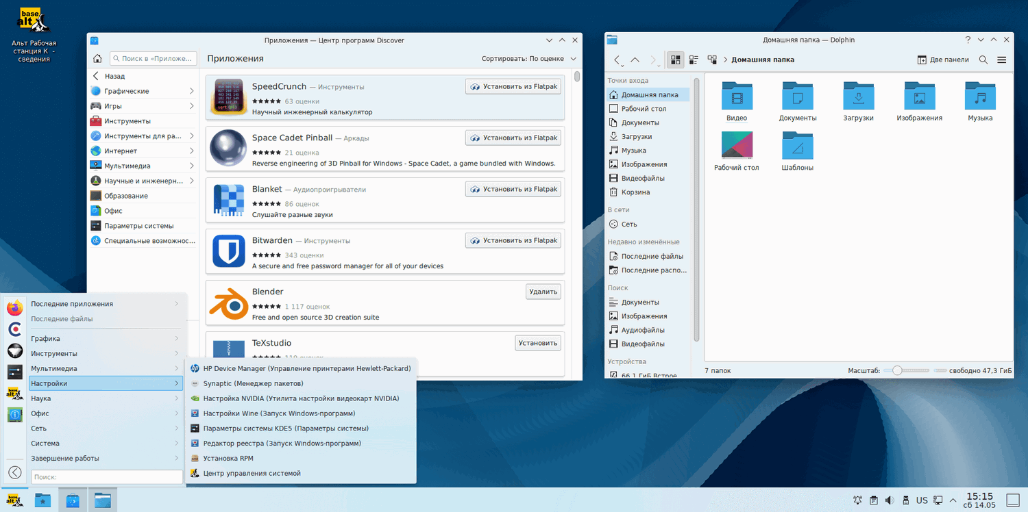The image size is (1028, 512).
Task: Expand the Завершение работы submenu
Action: coord(106,459)
